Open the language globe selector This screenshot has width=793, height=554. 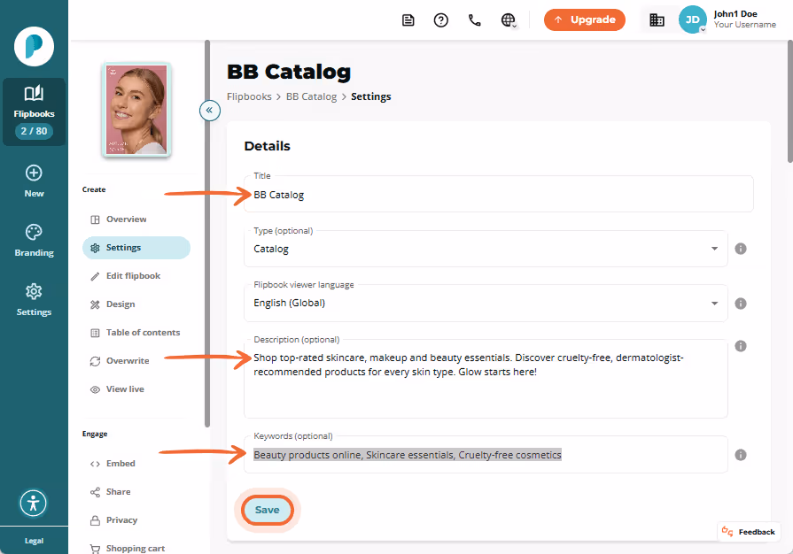pyautogui.click(x=509, y=20)
